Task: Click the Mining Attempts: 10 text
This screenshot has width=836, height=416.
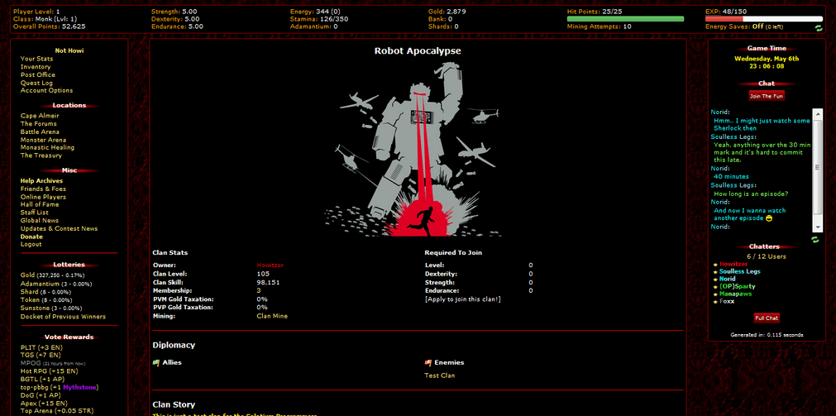Action: (600, 26)
